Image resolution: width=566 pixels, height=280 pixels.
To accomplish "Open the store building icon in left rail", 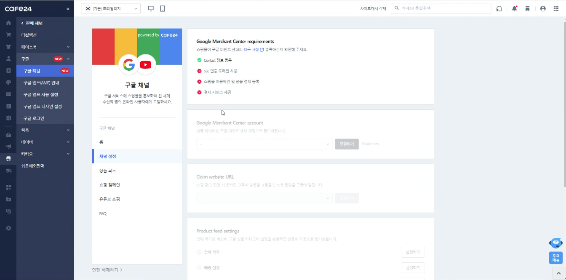I will 8,135.
